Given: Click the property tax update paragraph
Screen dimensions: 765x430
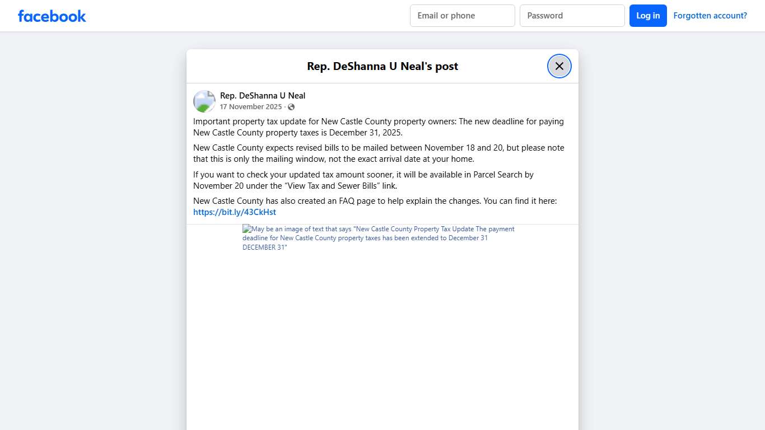Looking at the screenshot, I should 378,127.
